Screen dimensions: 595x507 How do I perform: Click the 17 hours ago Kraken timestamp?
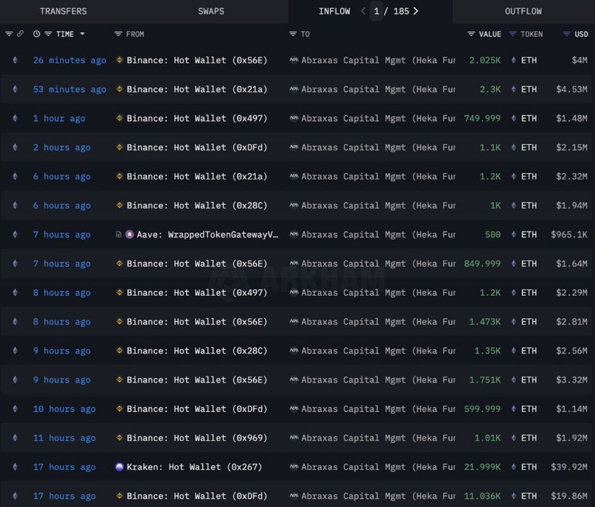[64, 467]
